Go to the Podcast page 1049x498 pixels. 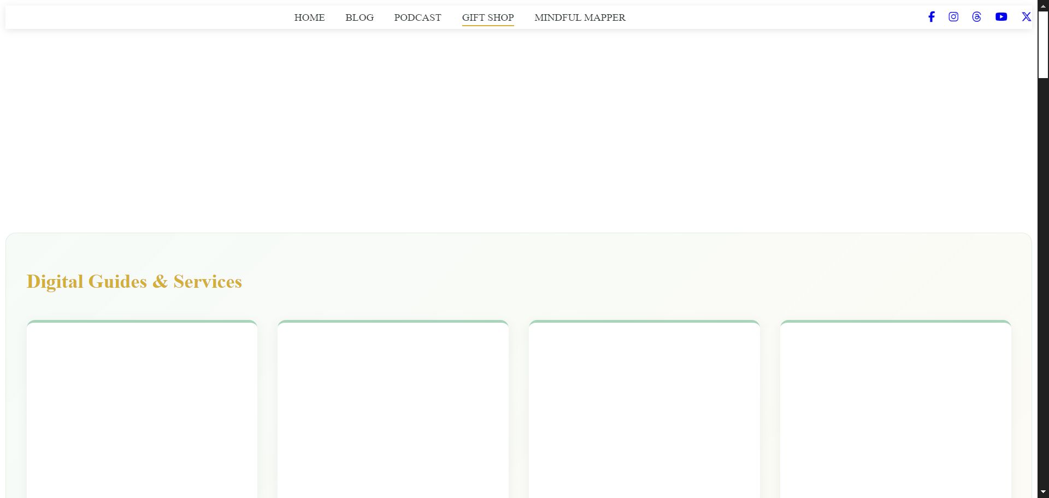[417, 17]
